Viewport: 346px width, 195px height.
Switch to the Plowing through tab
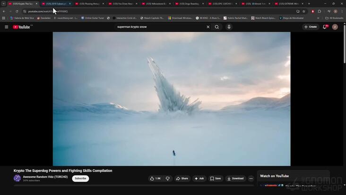[90, 4]
